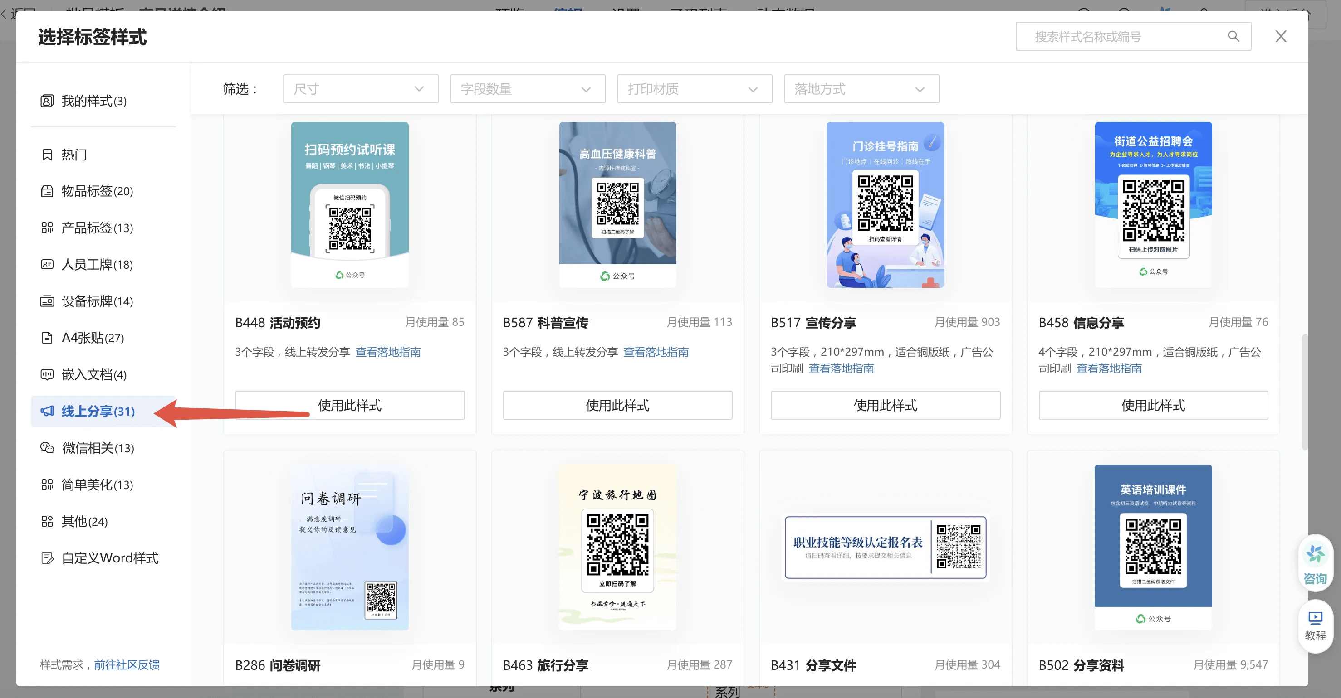Click the 扫码预约试听课 template thumbnail
Viewport: 1341px width, 698px height.
point(349,204)
